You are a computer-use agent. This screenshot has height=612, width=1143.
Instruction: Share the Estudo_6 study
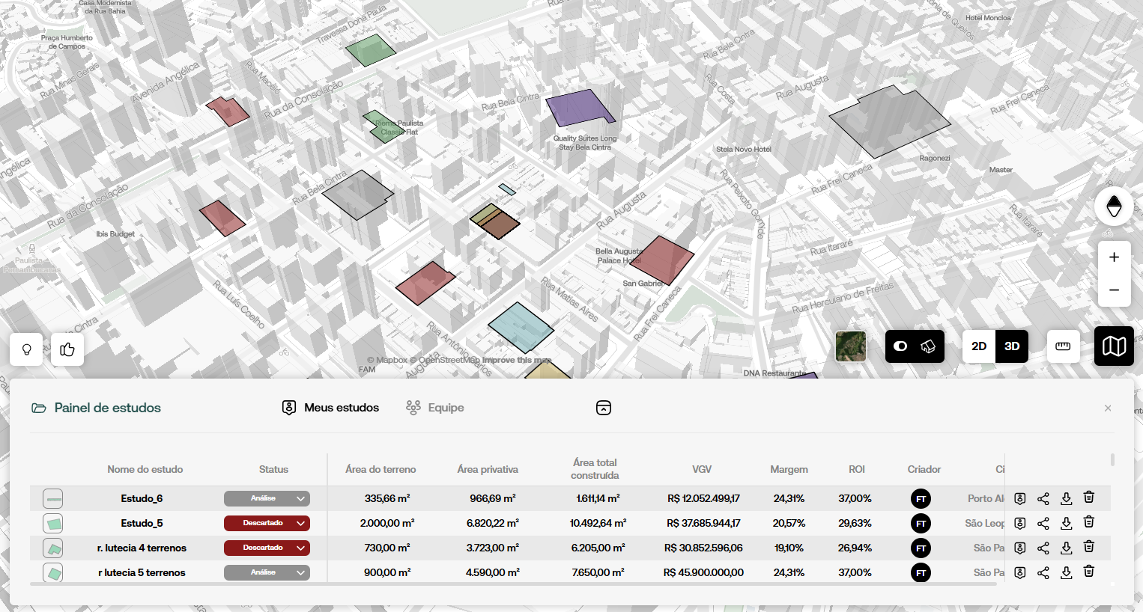(x=1043, y=498)
